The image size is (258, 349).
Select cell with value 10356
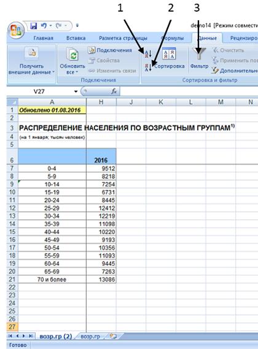[101, 248]
